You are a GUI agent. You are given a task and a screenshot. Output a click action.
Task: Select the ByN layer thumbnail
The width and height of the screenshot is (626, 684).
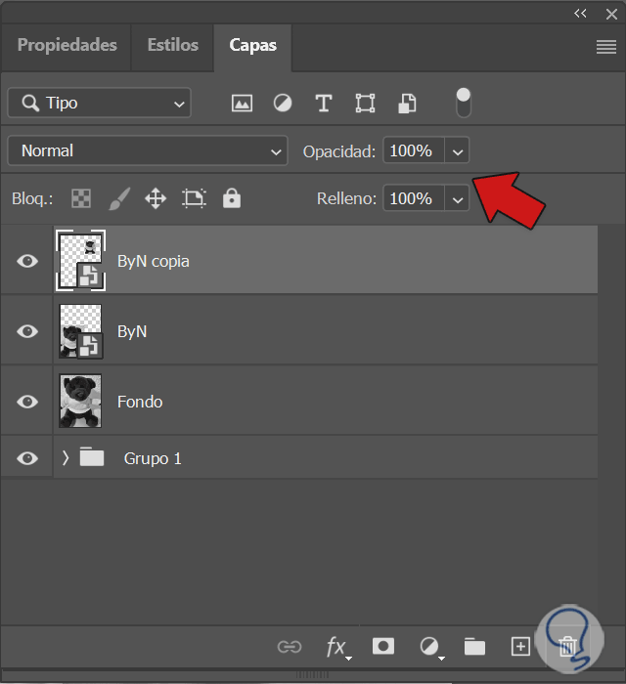pos(80,331)
